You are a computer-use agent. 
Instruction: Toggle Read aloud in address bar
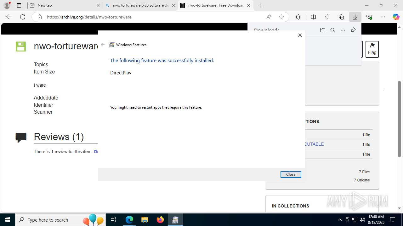click(269, 17)
